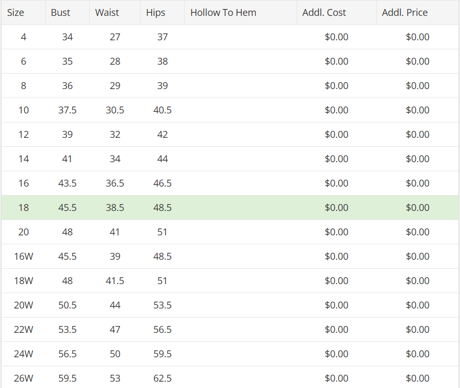This screenshot has width=460, height=388.
Task: Click Addl. Price $0.00 in size 4 row
Action: tap(418, 37)
